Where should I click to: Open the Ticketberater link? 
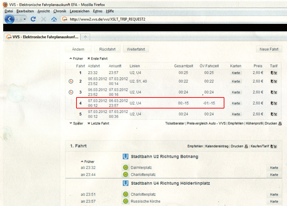[x=175, y=123]
